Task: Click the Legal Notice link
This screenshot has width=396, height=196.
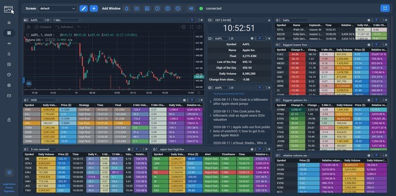Action: (9, 184)
